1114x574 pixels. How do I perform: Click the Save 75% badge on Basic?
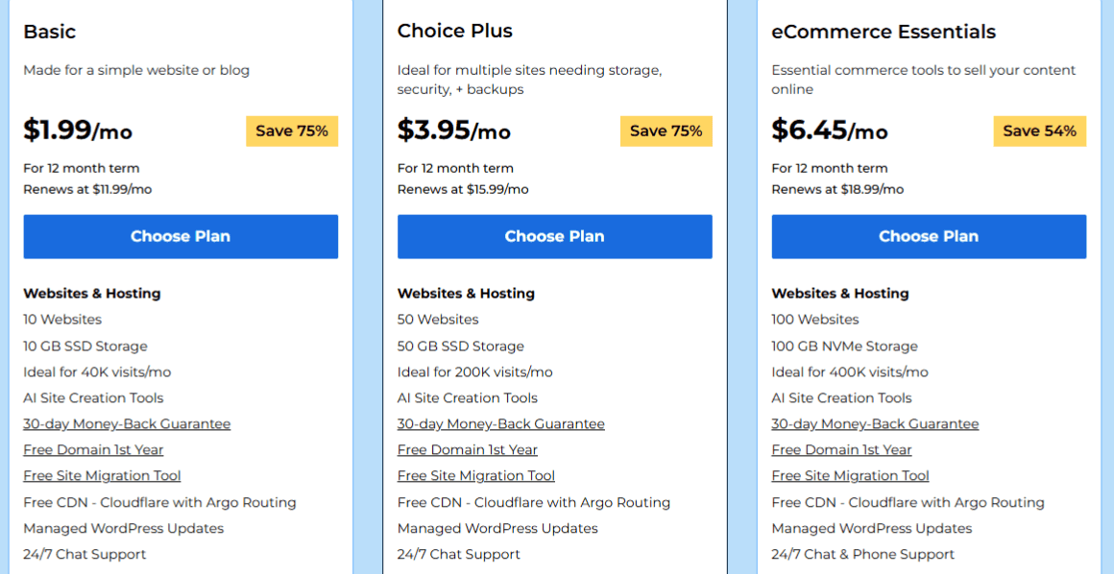point(292,132)
